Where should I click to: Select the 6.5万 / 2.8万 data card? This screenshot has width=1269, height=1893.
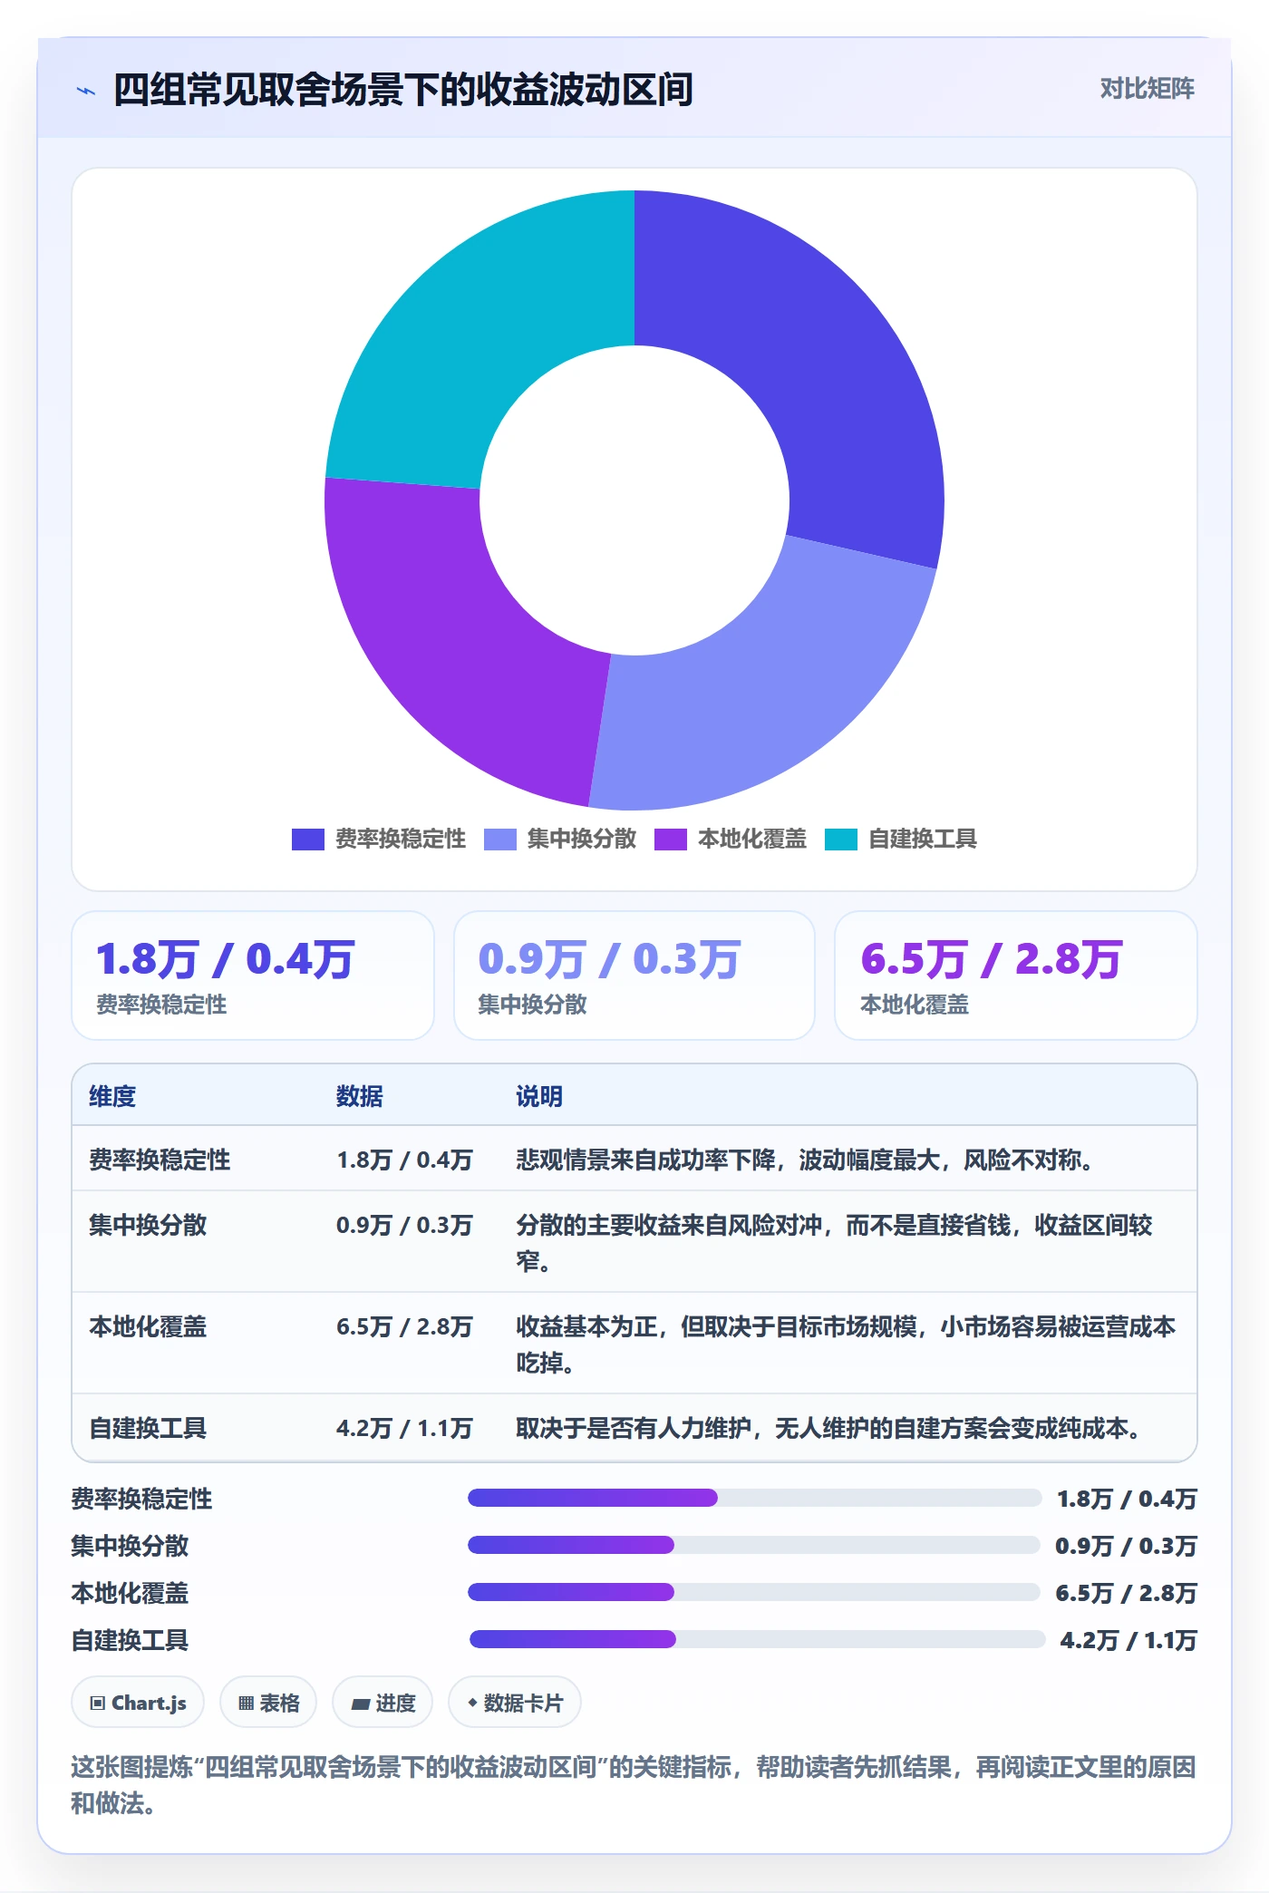[1016, 976]
